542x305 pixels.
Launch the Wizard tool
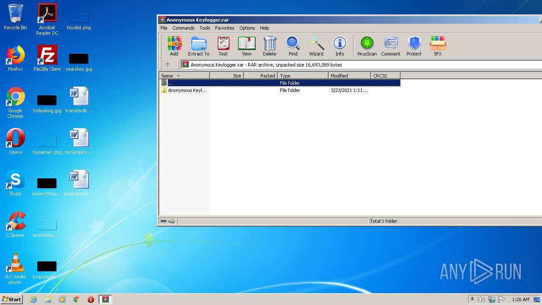[x=316, y=46]
